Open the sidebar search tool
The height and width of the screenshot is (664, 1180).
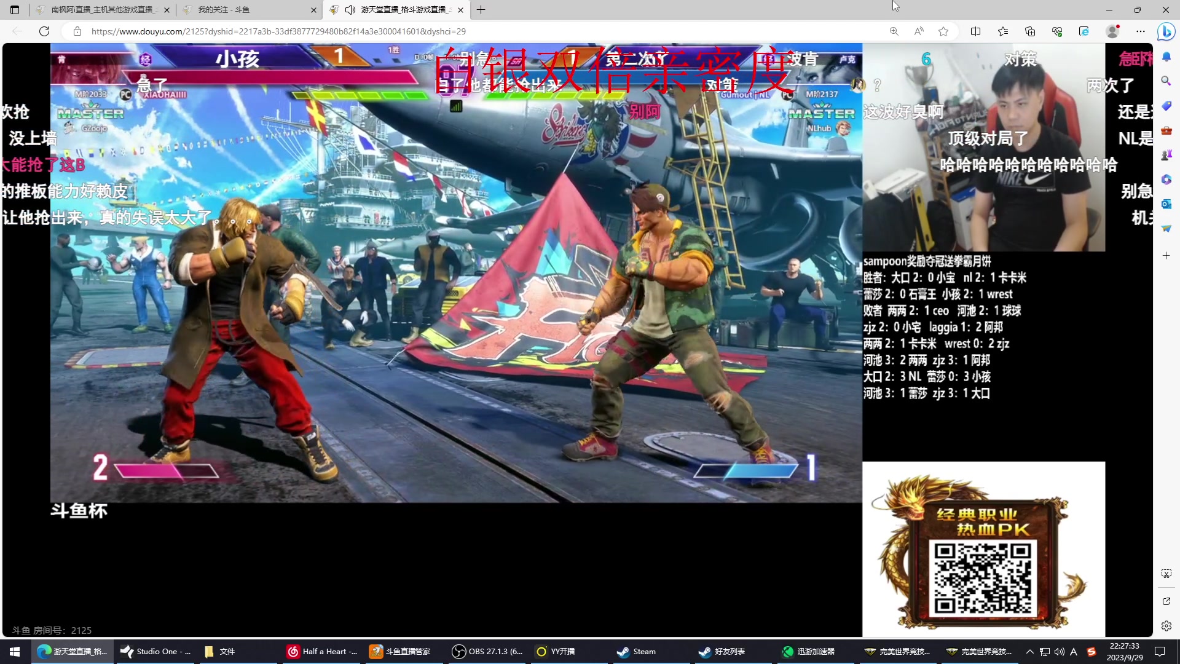tap(1166, 81)
